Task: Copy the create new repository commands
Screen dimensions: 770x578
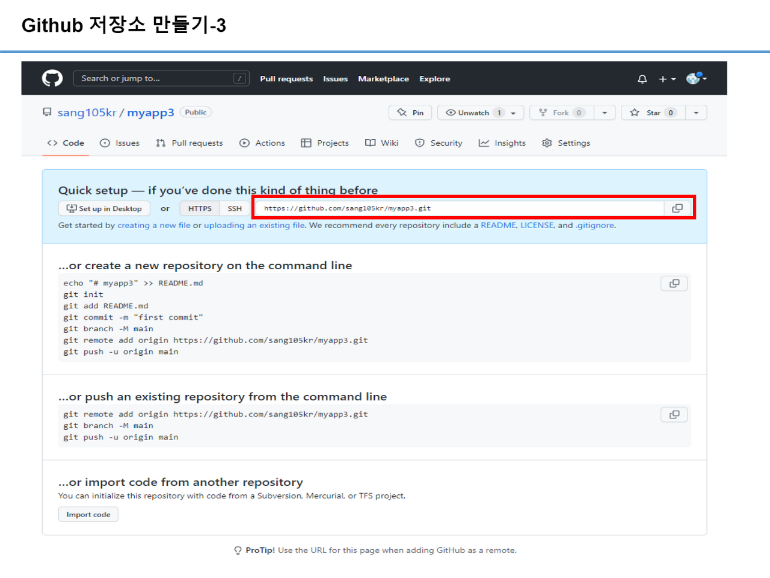Action: (x=674, y=284)
